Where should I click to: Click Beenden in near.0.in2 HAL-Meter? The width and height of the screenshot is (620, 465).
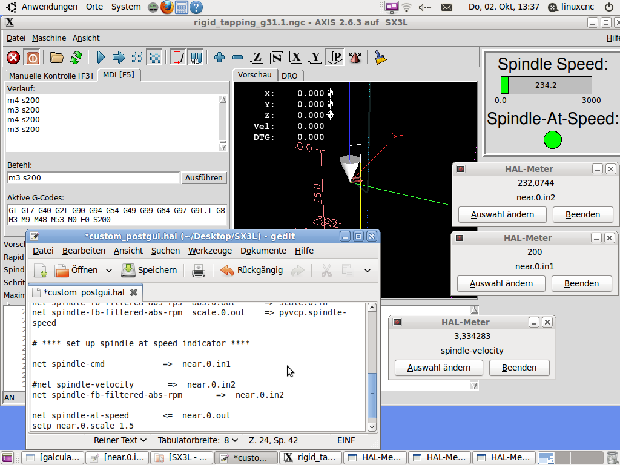[582, 214]
